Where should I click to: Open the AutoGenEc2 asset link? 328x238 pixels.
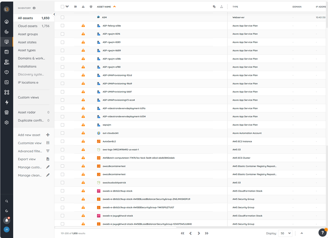109,141
